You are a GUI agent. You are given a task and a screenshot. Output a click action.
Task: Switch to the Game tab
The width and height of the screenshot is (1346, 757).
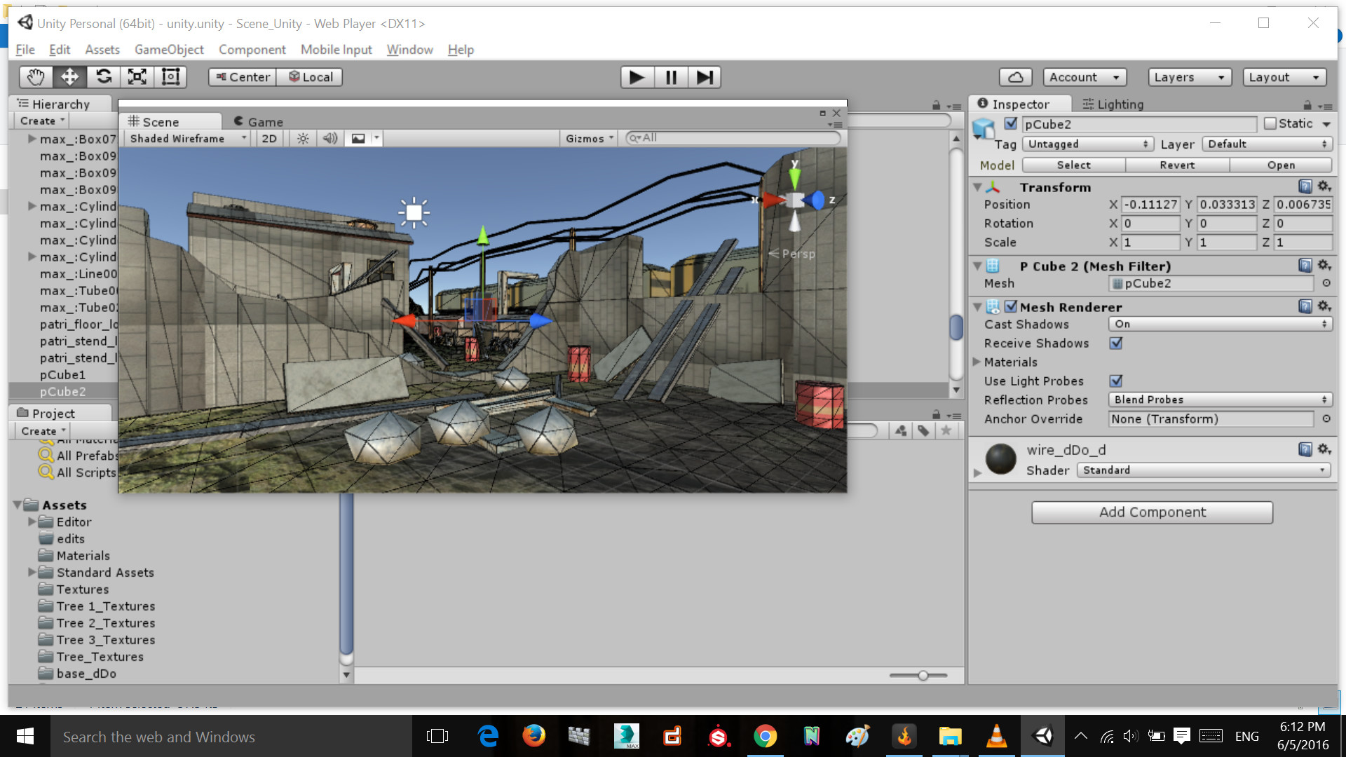pyautogui.click(x=259, y=122)
